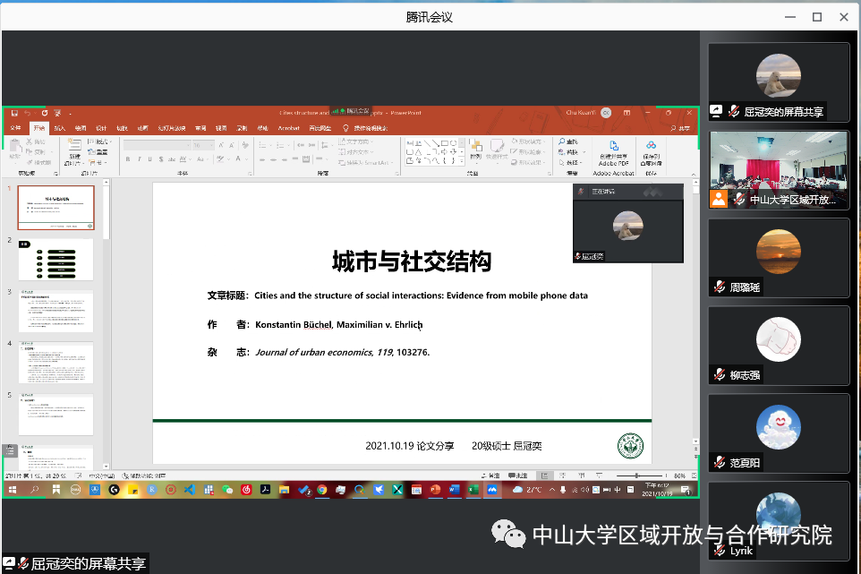Toggle Underline formatting in the font group
Image resolution: width=861 pixels, height=574 pixels.
[x=151, y=159]
